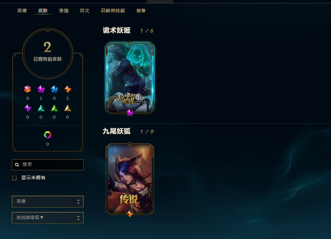Click the purple pentagon gem with count 1
The image size is (331, 239).
41,89
